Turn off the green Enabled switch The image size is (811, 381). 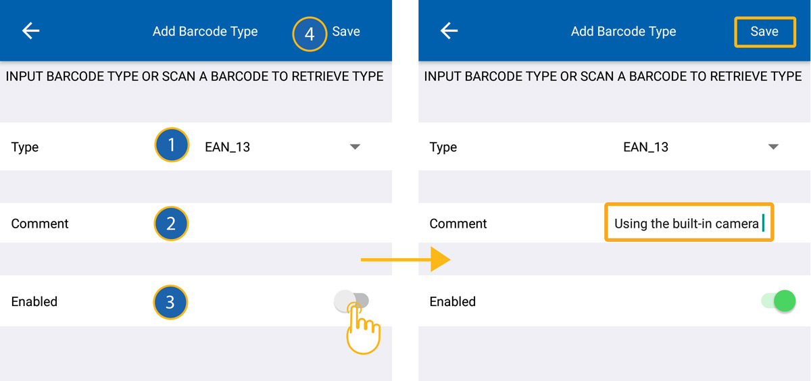point(778,301)
